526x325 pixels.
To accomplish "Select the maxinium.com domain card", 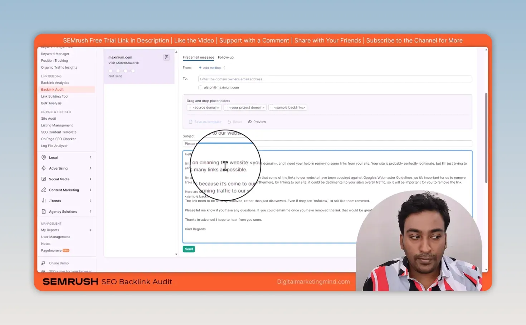I will [139, 67].
